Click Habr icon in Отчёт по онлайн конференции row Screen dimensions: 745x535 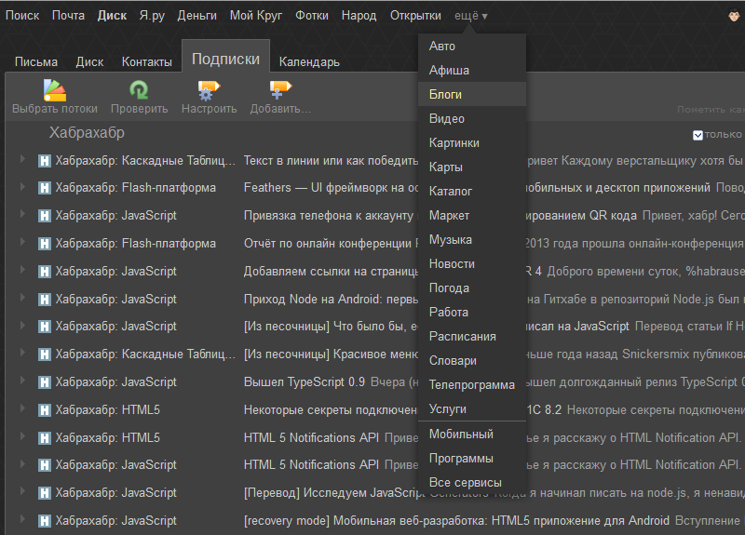coord(44,244)
